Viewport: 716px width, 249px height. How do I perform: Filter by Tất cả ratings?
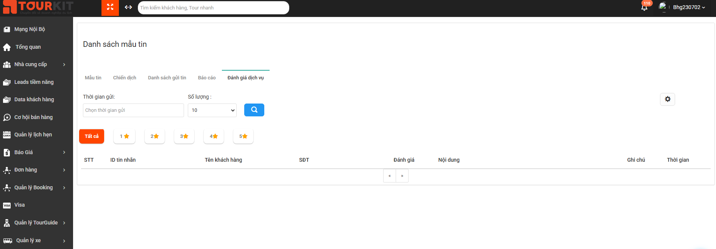92,136
